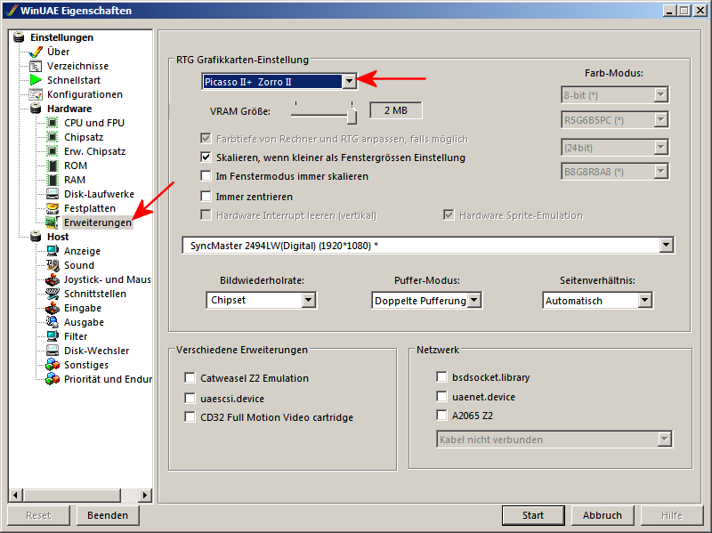Click the 2 MB VRAM value field
This screenshot has height=533, width=712.
[x=396, y=110]
